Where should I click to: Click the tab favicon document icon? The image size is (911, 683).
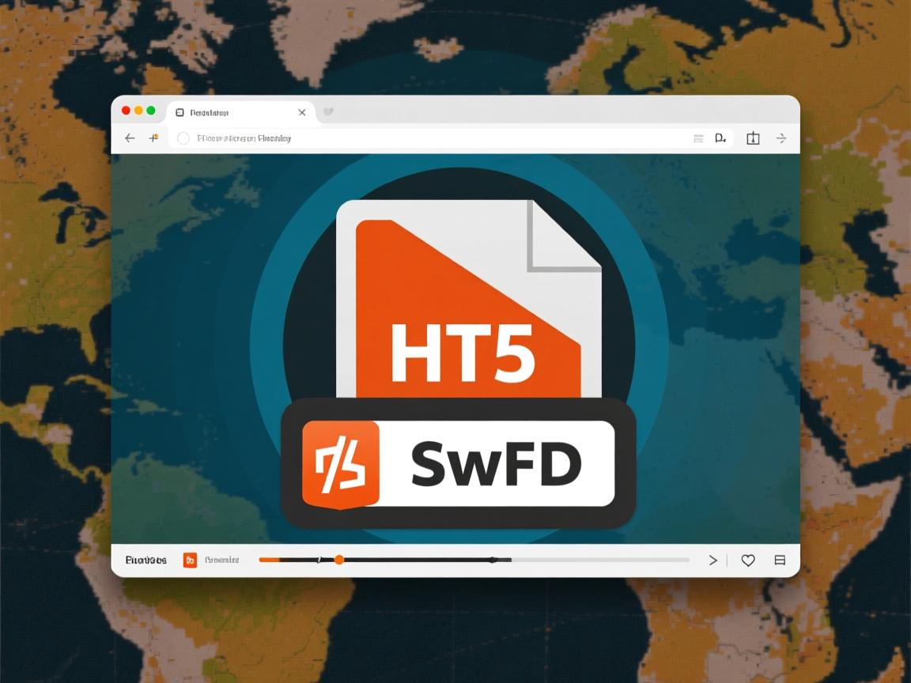point(181,111)
